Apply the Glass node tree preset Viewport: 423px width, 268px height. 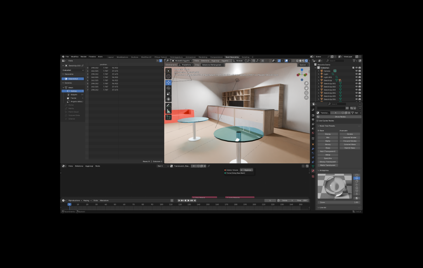pos(328,148)
